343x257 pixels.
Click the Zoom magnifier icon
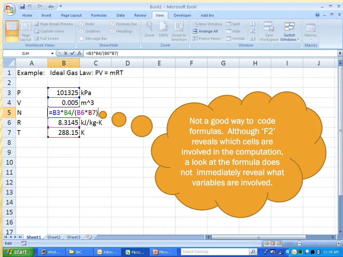149,27
